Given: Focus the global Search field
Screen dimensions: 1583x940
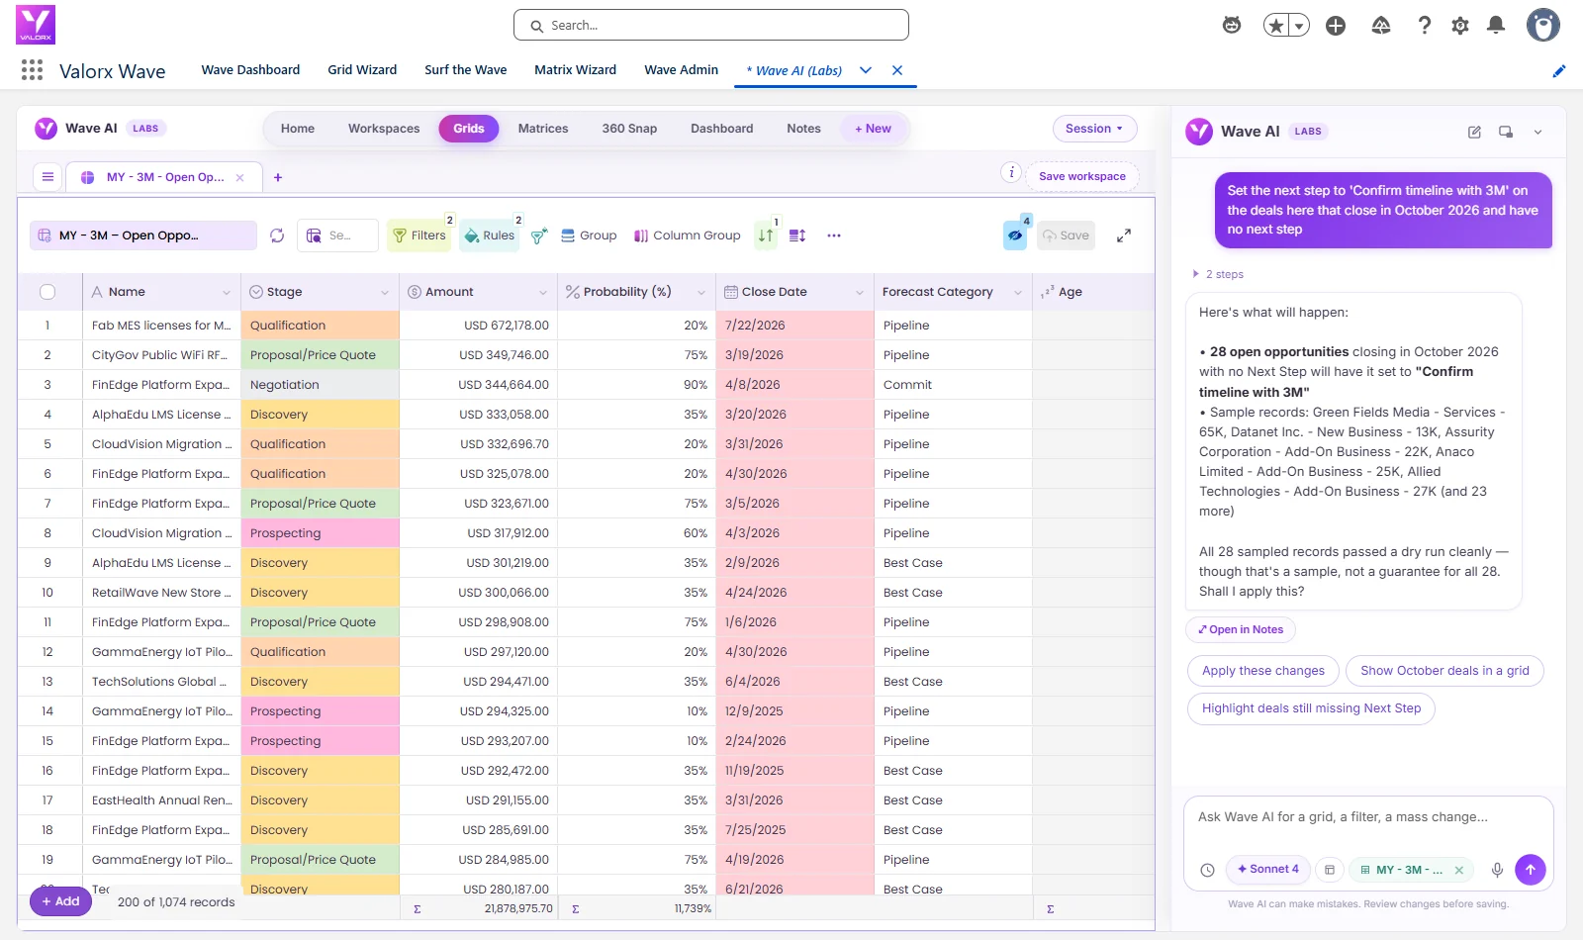Looking at the screenshot, I should pyautogui.click(x=711, y=26).
